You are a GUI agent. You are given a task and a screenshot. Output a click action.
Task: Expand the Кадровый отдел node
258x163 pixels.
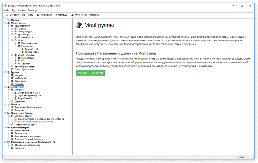[x=15, y=43]
